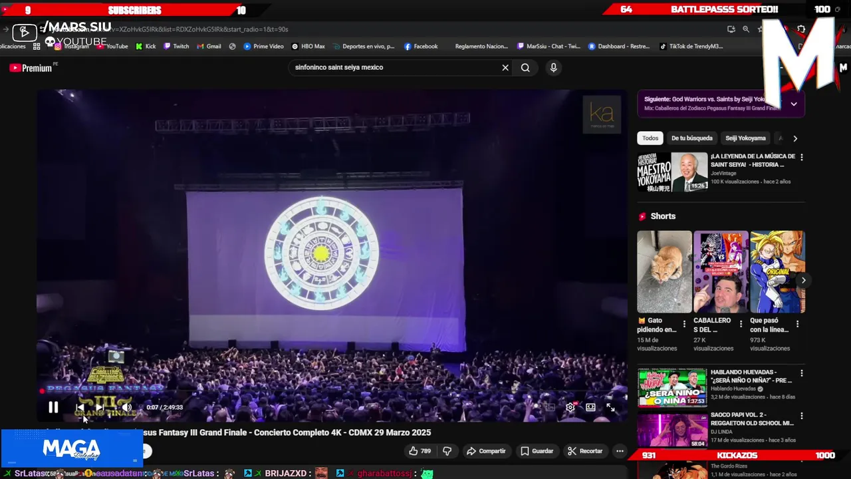
Task: Open the orange cat Short
Action: coord(664,271)
